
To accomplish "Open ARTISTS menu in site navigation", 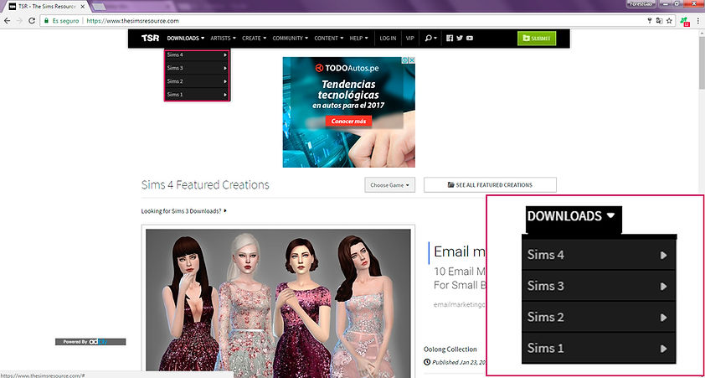I will pyautogui.click(x=223, y=39).
